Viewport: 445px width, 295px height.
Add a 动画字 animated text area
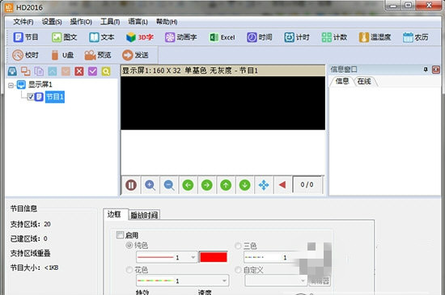(180, 37)
